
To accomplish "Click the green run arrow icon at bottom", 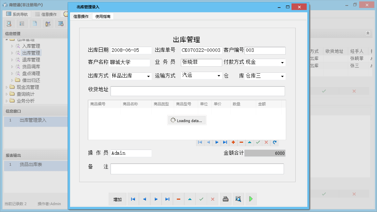I will (x=251, y=199).
